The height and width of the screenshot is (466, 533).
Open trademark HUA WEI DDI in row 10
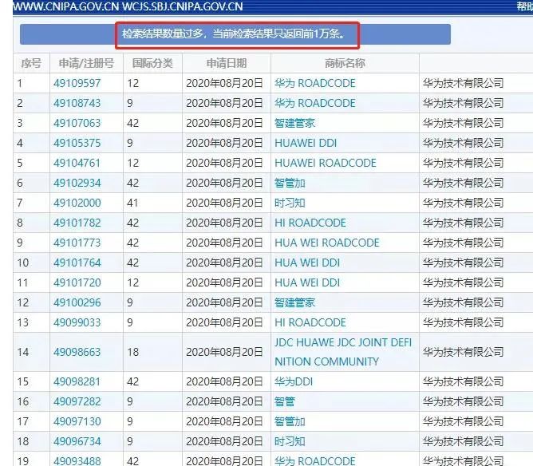click(x=307, y=263)
